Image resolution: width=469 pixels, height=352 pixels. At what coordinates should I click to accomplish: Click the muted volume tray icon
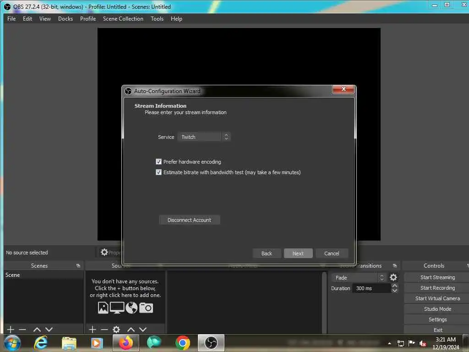tap(423, 343)
